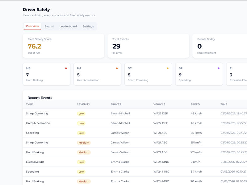Select the Settings tab
This screenshot has height=185, width=247.
click(88, 27)
